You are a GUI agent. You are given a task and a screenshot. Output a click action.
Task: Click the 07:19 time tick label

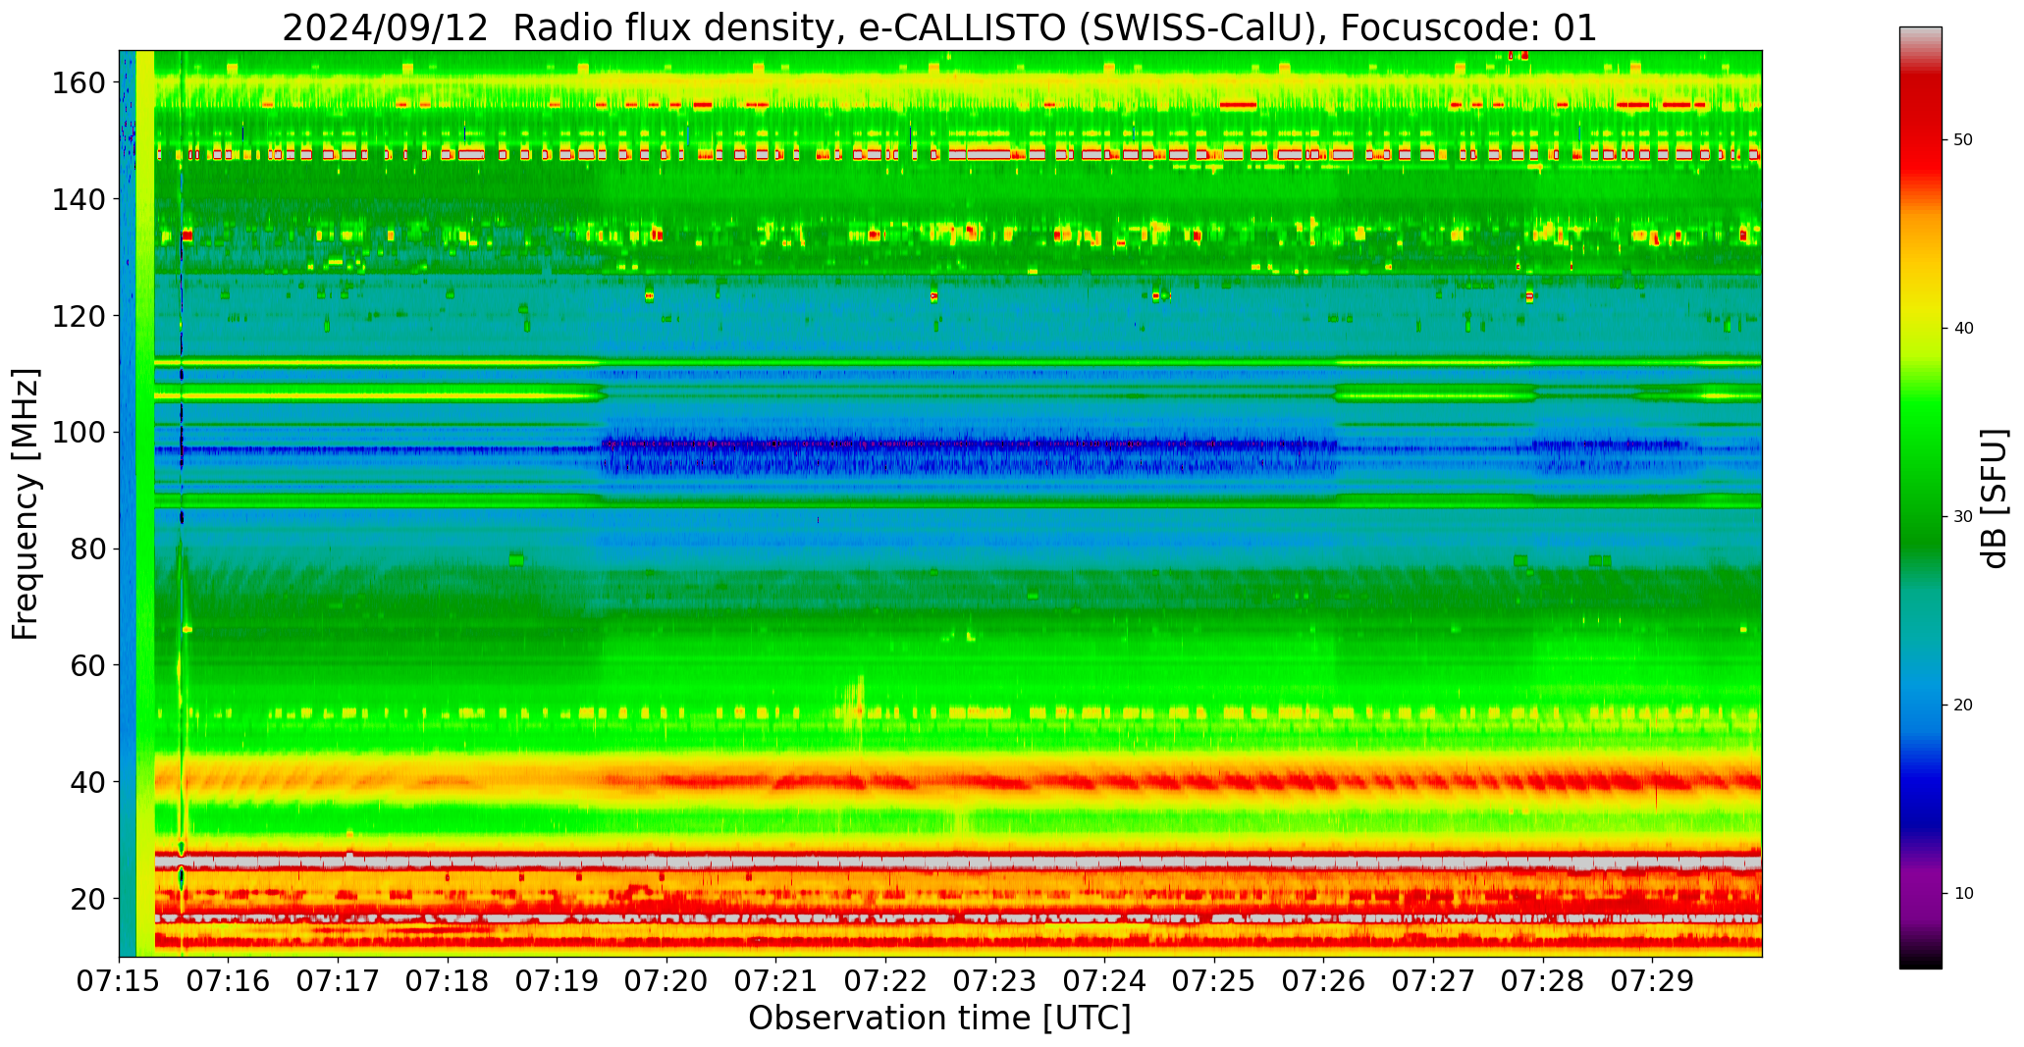[x=558, y=981]
